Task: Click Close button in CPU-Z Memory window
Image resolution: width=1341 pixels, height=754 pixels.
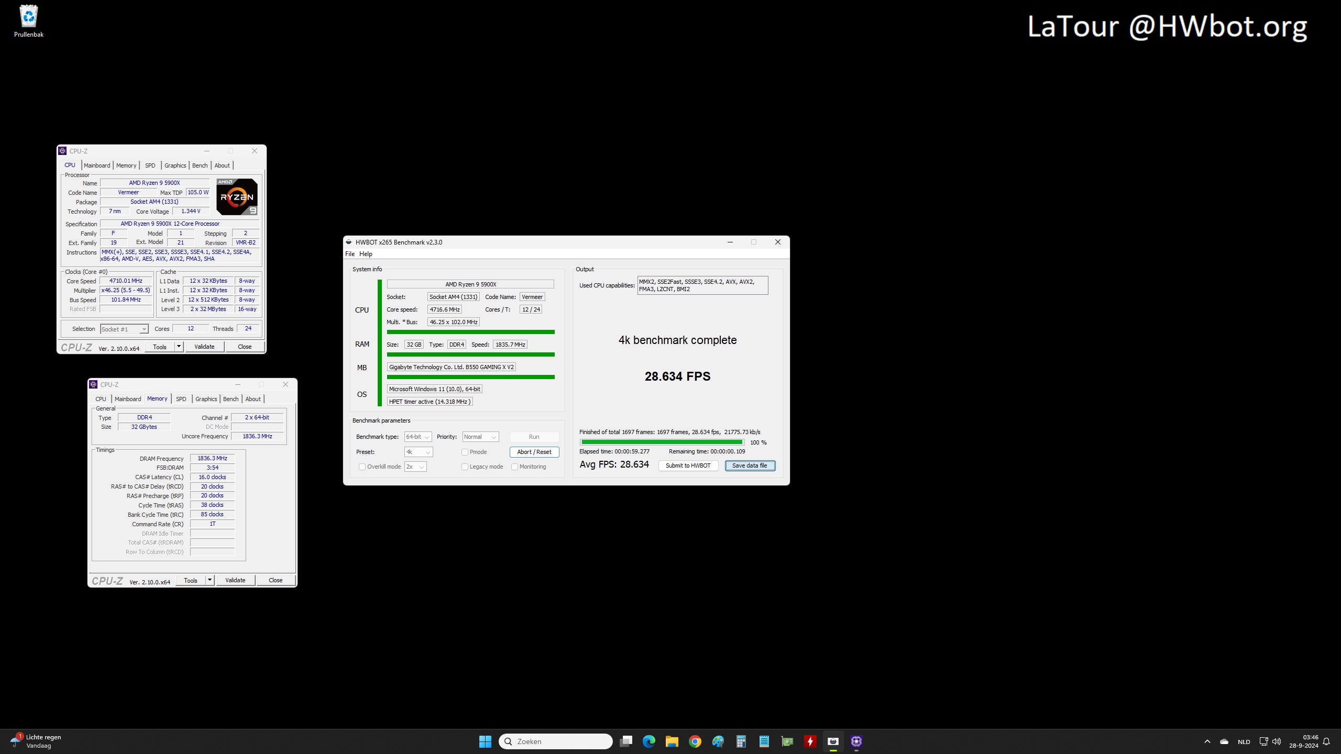Action: 276,580
